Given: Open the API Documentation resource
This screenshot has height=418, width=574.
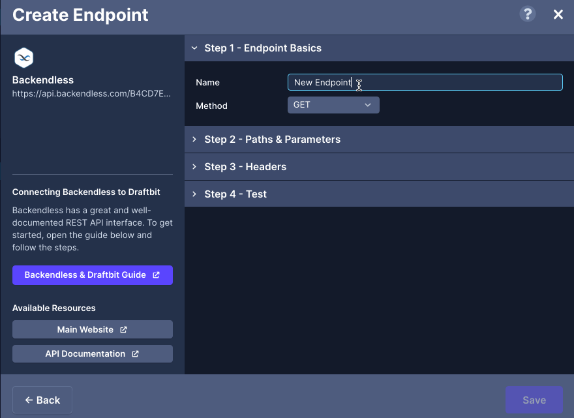Looking at the screenshot, I should tap(93, 354).
